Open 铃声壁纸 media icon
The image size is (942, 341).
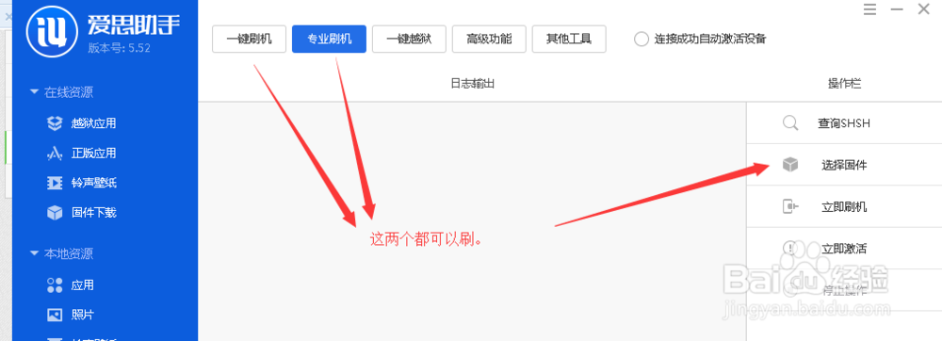(55, 183)
